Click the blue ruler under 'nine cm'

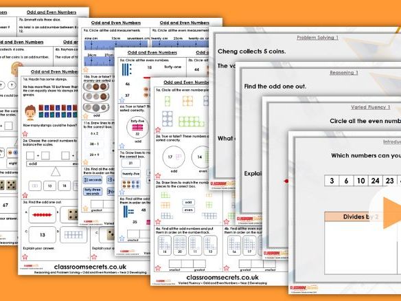coord(116,45)
